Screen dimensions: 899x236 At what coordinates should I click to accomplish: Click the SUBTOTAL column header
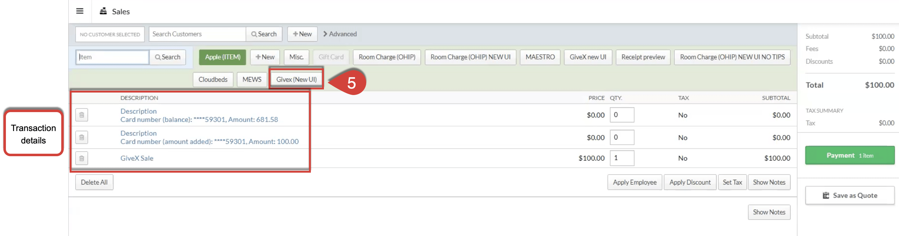[x=776, y=98]
